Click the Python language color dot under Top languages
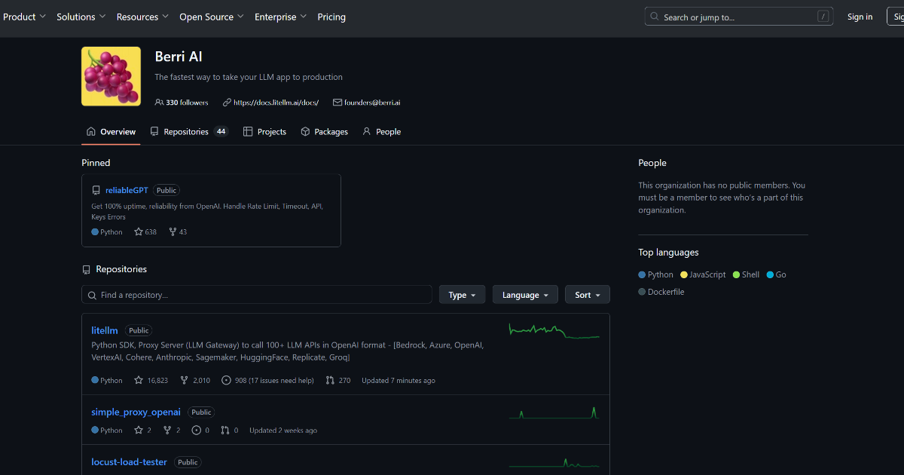The height and width of the screenshot is (475, 904). pyautogui.click(x=642, y=274)
